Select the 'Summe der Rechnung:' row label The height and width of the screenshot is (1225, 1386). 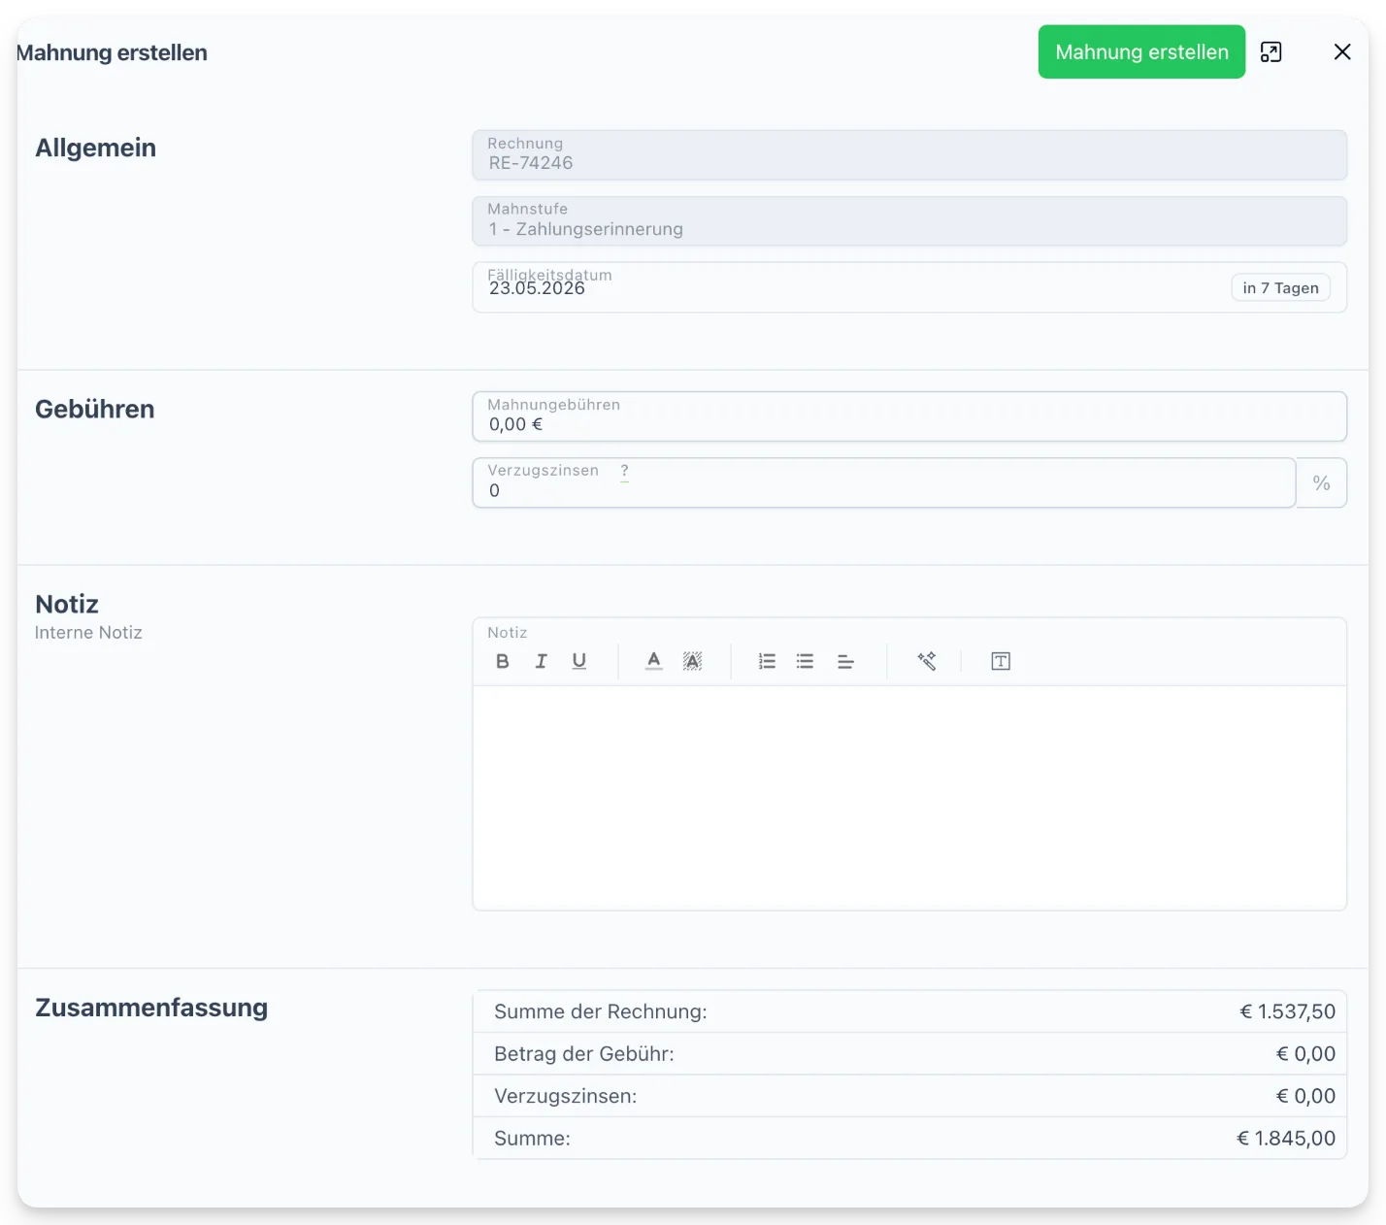(601, 1011)
